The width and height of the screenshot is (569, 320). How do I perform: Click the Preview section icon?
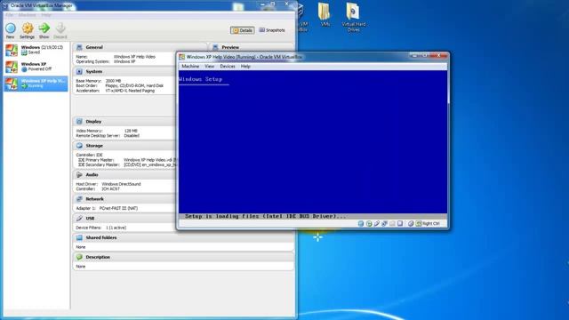tap(215, 47)
